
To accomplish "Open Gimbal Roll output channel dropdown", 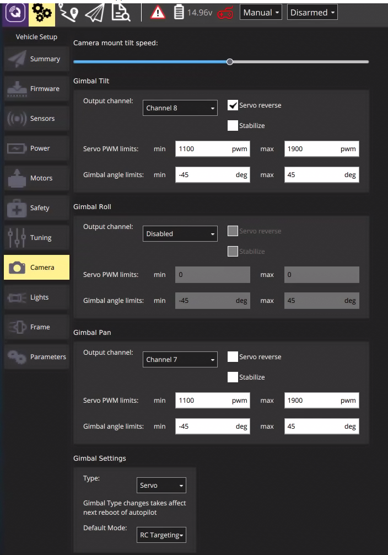I will [180, 233].
